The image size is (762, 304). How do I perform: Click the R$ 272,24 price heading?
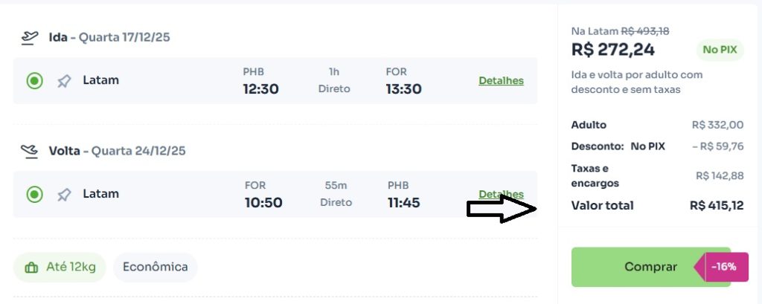(613, 50)
